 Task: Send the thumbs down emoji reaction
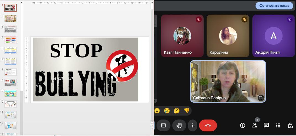click(x=187, y=111)
